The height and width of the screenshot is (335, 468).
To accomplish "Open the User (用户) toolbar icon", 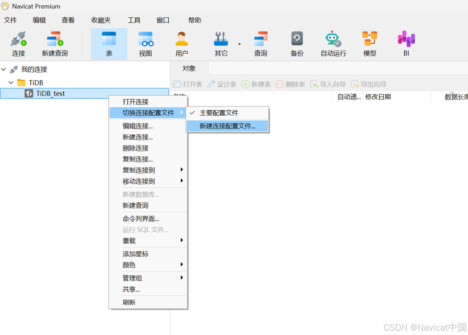I will [181, 39].
